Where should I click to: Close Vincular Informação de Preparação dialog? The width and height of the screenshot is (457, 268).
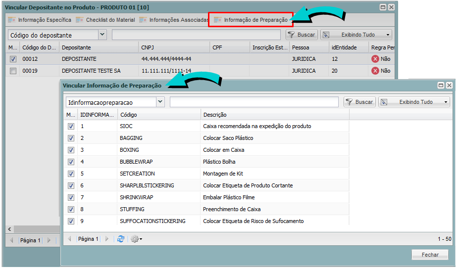tap(450, 85)
